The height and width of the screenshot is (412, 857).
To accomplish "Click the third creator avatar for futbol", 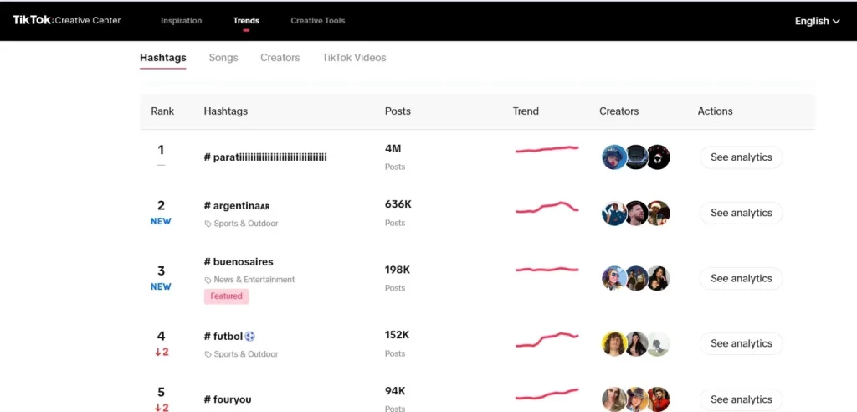I will (658, 343).
